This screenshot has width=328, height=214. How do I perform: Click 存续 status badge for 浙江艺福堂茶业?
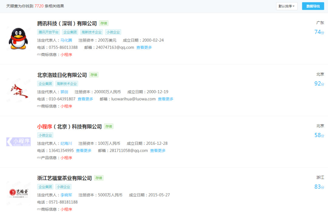coord(99,178)
